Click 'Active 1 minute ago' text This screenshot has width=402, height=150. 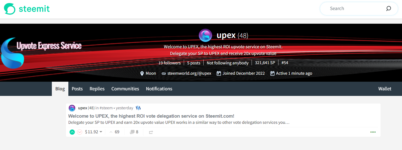click(x=294, y=73)
